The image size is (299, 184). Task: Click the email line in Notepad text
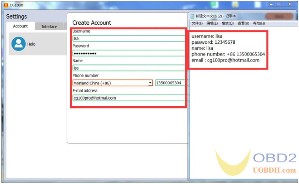225,60
